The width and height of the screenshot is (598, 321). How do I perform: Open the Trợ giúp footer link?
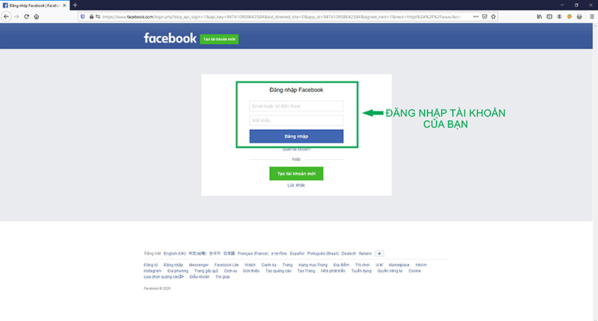tap(223, 277)
